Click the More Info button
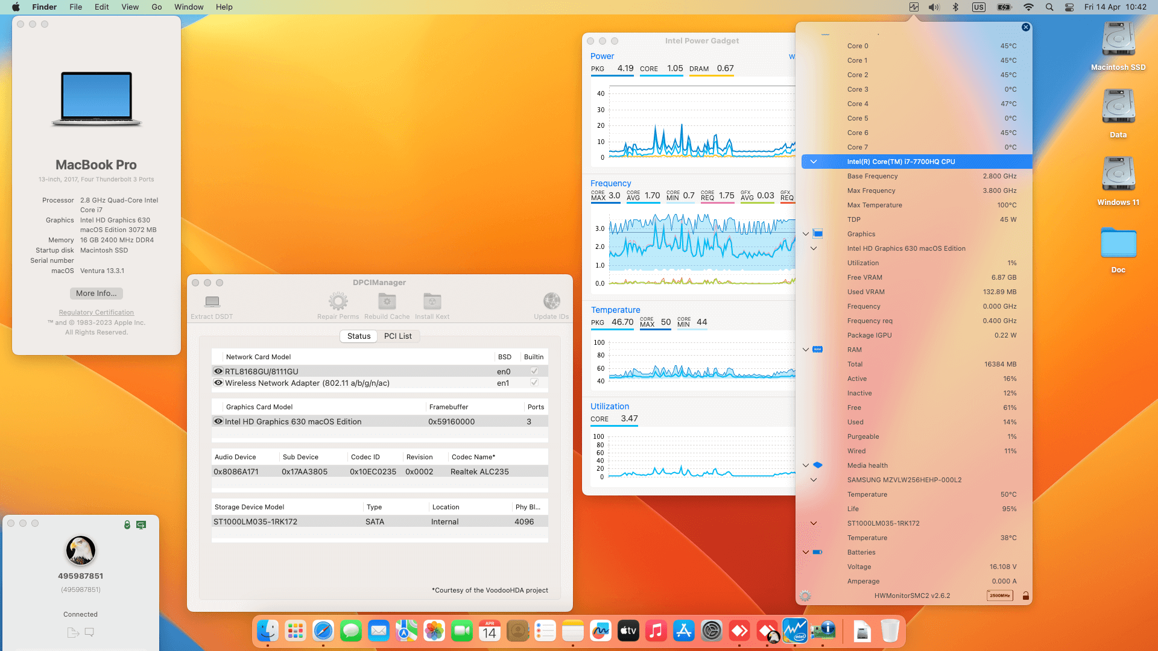1158x651 pixels. pyautogui.click(x=96, y=294)
